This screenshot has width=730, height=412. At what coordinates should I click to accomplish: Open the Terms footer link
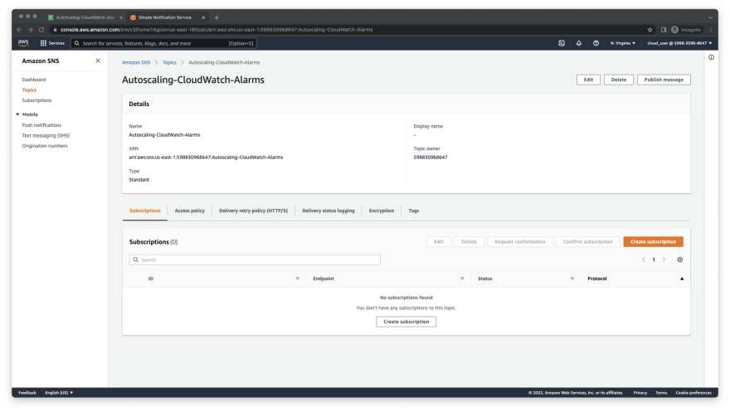click(661, 393)
